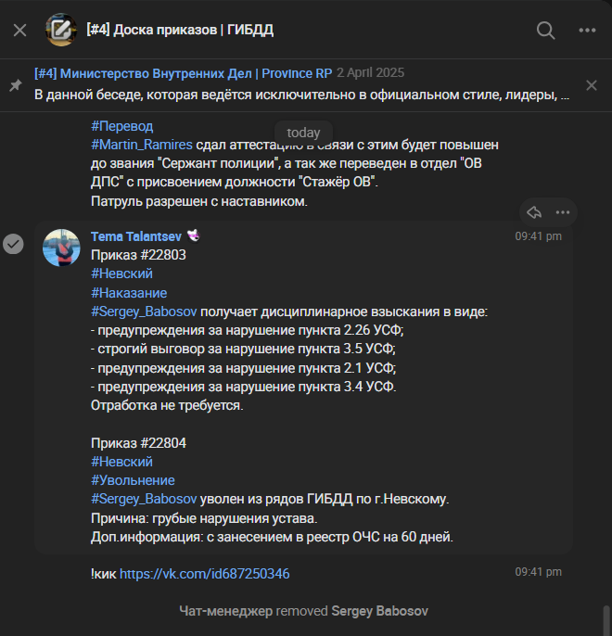Open the ГИБДД chat avatar
Viewport: 612px width, 636px height.
(61, 30)
